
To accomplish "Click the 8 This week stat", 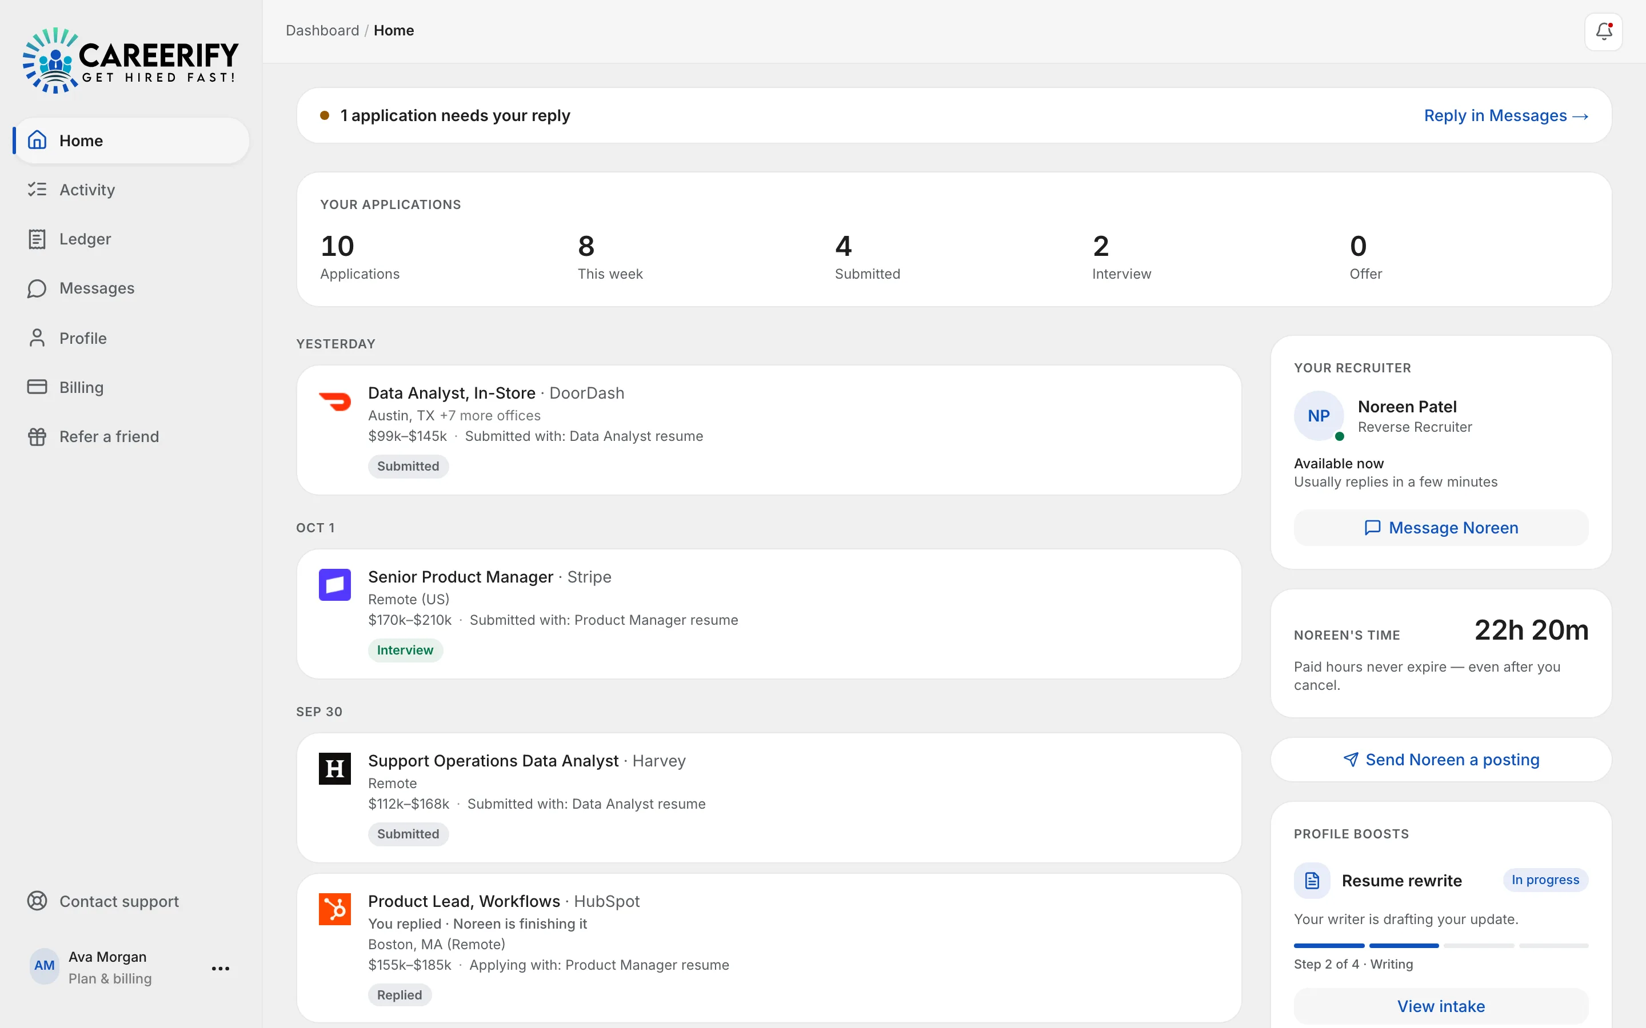I will [x=610, y=256].
